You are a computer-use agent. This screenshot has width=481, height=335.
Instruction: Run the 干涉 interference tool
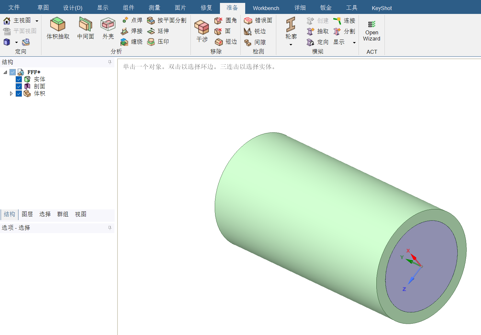pyautogui.click(x=202, y=31)
